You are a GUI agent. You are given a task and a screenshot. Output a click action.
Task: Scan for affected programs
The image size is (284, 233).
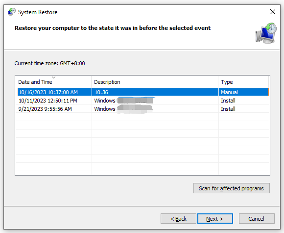click(x=231, y=188)
